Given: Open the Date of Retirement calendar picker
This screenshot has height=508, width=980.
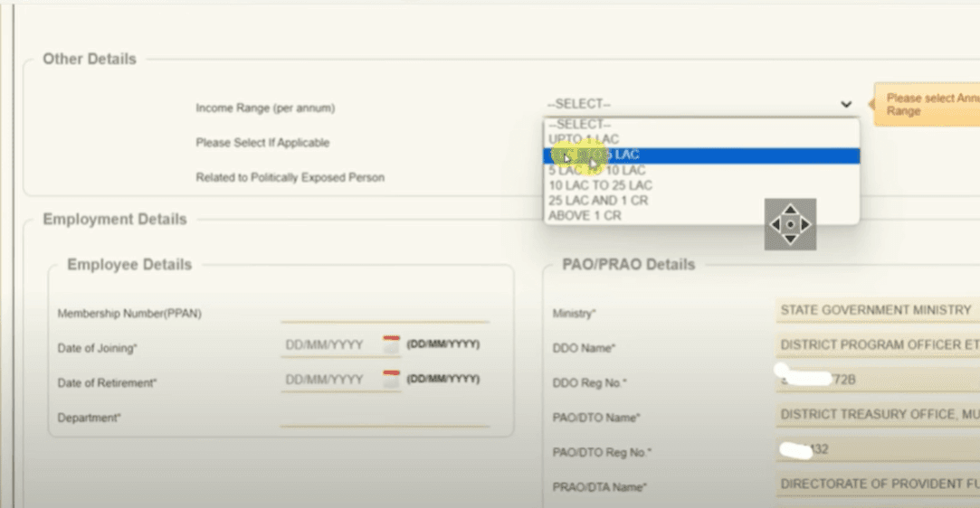Looking at the screenshot, I should coord(391,380).
